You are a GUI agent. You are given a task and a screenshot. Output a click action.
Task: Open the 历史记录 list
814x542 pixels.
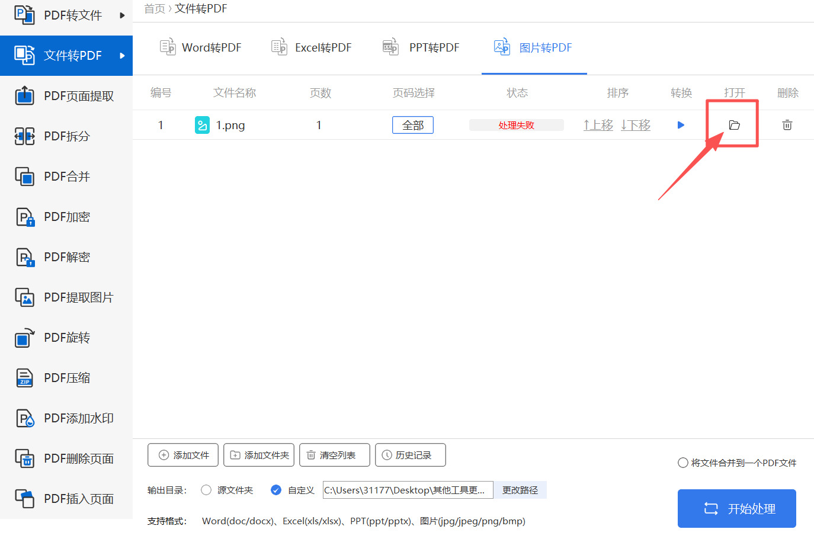click(x=411, y=455)
